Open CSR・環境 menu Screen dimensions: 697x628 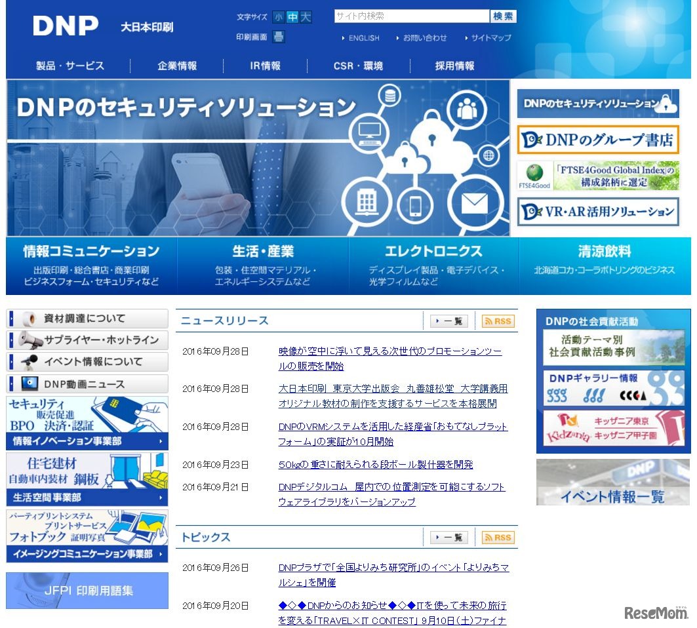click(358, 66)
